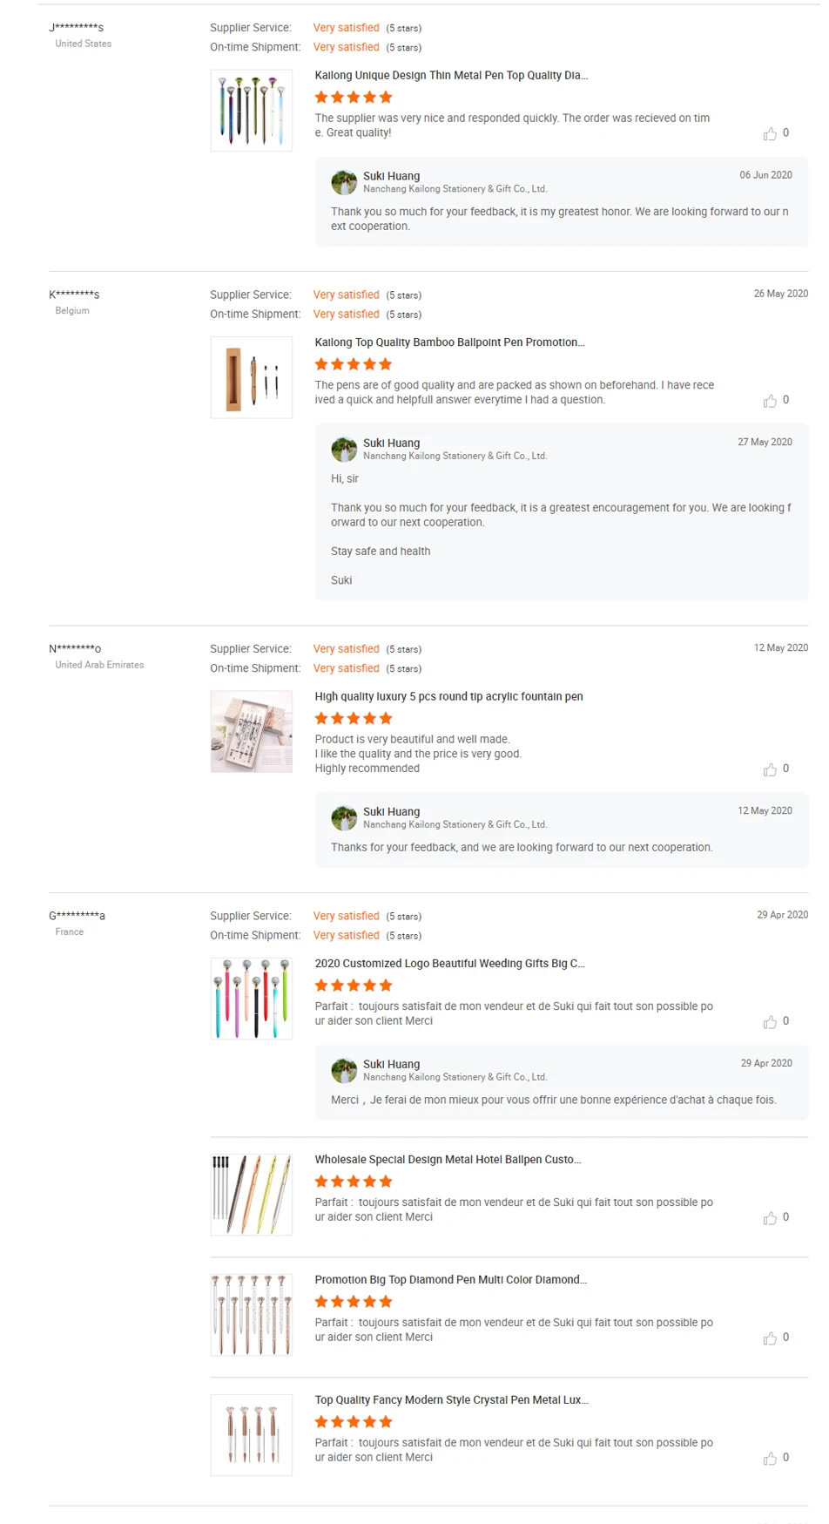Like the Top Quality Fancy Crystal Pen review

pos(770,1459)
